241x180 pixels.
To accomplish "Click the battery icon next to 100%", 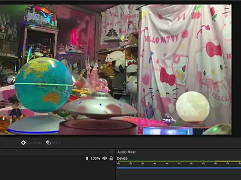I will pyautogui.click(x=87, y=158).
